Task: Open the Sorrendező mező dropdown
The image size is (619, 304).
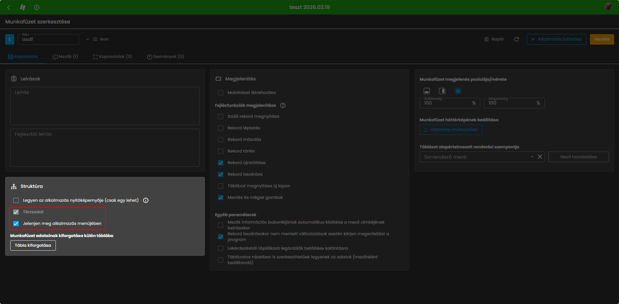Action: tap(478, 157)
